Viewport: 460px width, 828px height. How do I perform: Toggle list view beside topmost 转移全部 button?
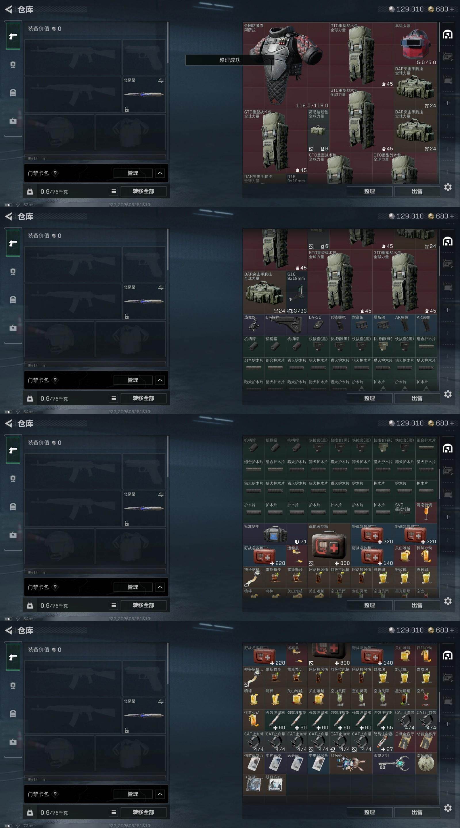(x=114, y=191)
